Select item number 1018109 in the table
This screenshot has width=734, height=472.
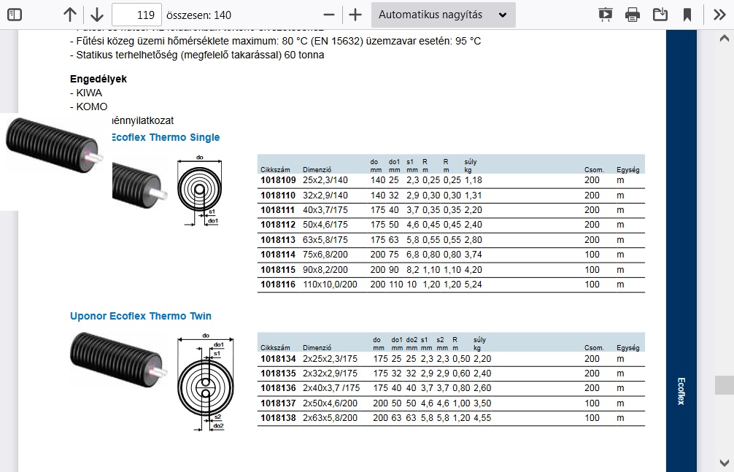coord(278,180)
